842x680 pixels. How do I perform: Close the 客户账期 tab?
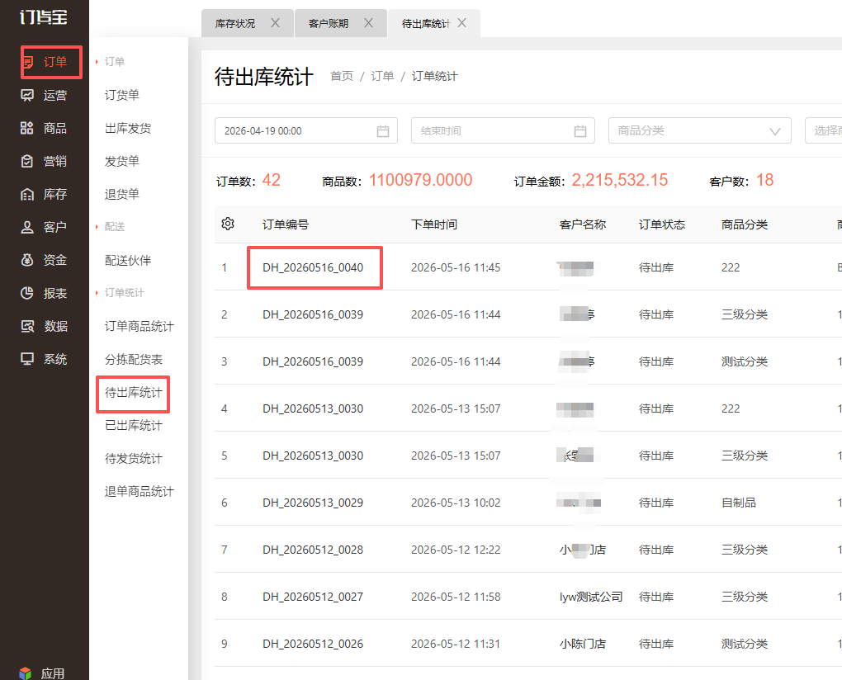(x=368, y=23)
